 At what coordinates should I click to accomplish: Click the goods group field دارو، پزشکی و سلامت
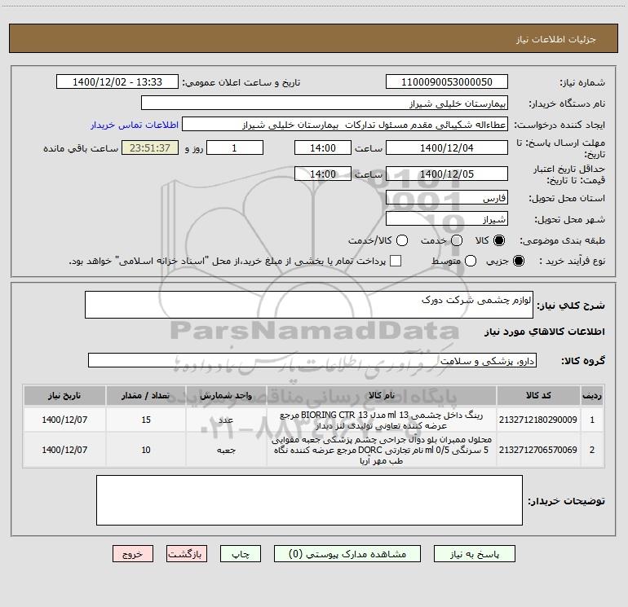click(312, 360)
